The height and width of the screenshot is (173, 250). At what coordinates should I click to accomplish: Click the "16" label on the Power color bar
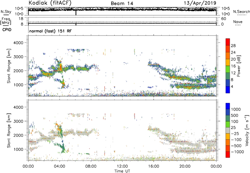click(233, 66)
